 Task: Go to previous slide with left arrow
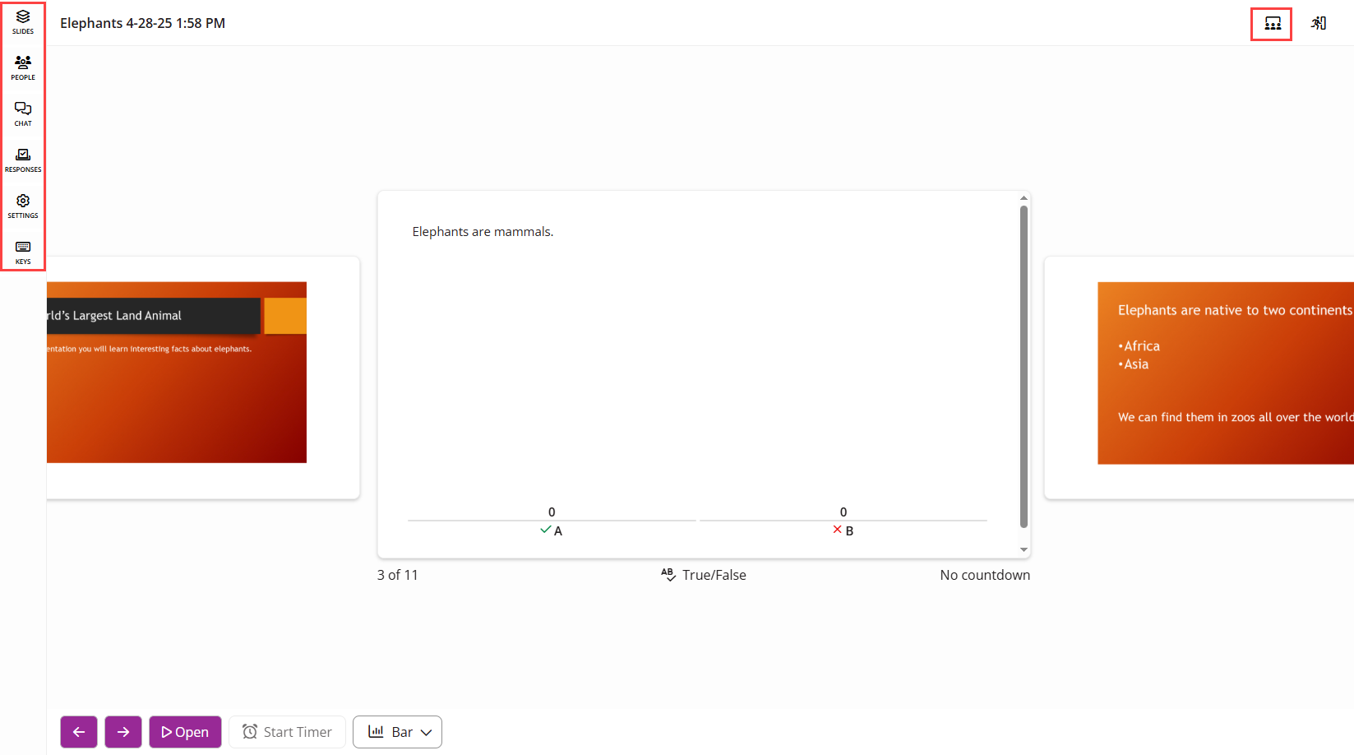click(x=79, y=732)
